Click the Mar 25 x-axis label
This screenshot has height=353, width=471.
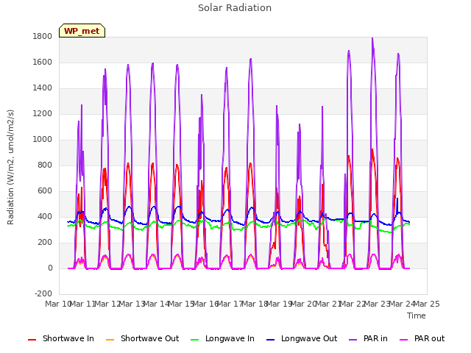pyautogui.click(x=427, y=304)
